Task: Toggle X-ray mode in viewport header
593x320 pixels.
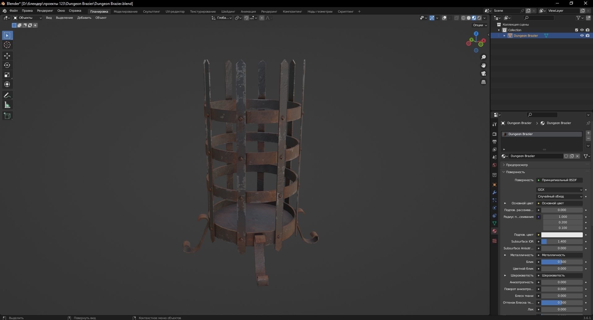Action: tap(456, 18)
